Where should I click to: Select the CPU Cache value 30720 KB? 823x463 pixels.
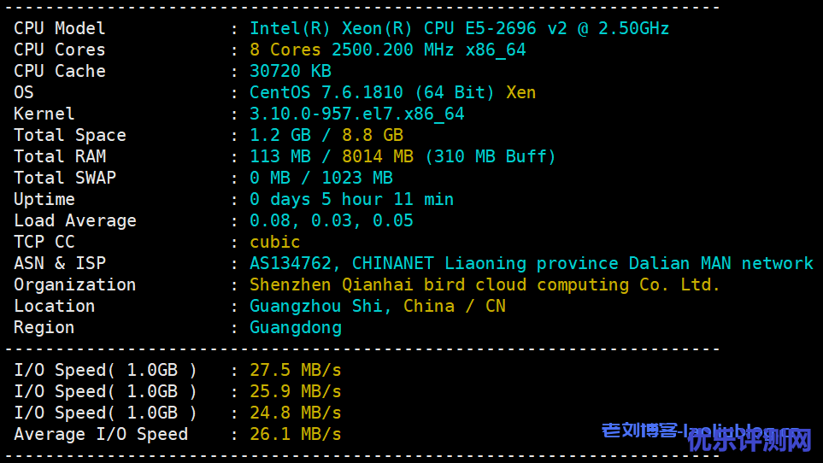[290, 71]
